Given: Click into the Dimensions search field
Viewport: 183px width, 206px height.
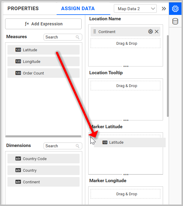Looking at the screenshot, I should 60,146.
